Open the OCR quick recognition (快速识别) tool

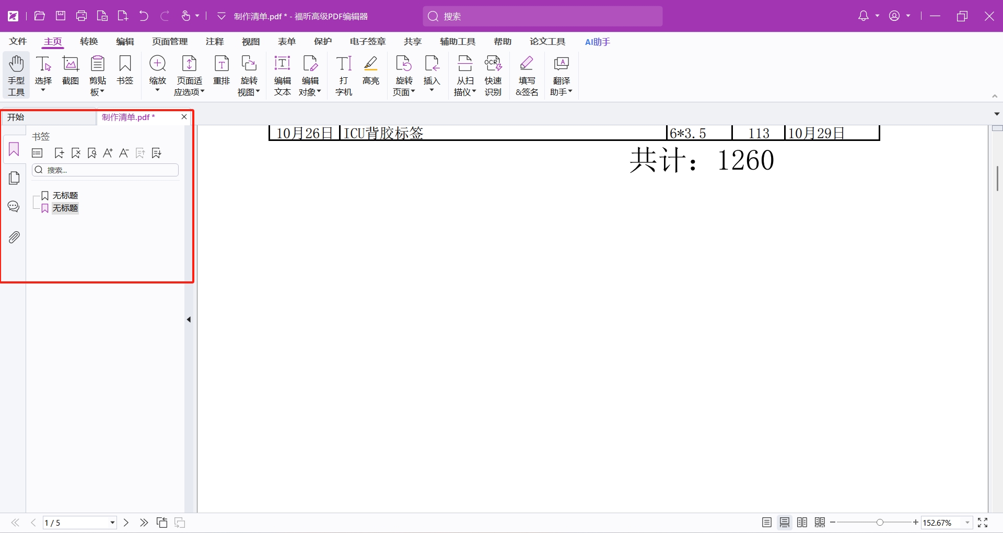coord(493,76)
